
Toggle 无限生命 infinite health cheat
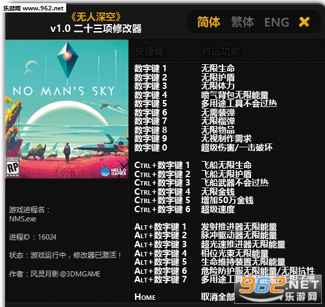click(x=218, y=68)
